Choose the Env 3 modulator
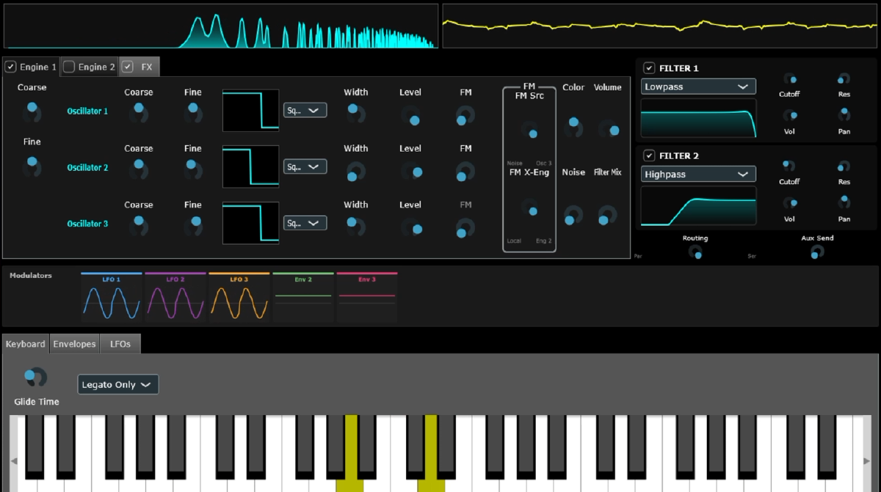Viewport: 881px width, 492px height. coord(367,298)
